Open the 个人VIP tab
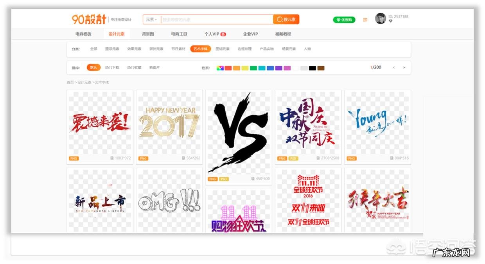Viewport: 485px width, 264px height. tap(215, 34)
